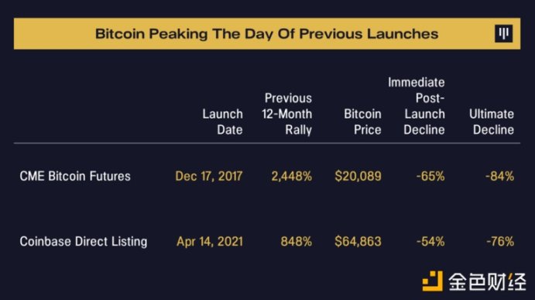Click the 'Launch Date' column header
This screenshot has height=300, width=535.
(222, 122)
